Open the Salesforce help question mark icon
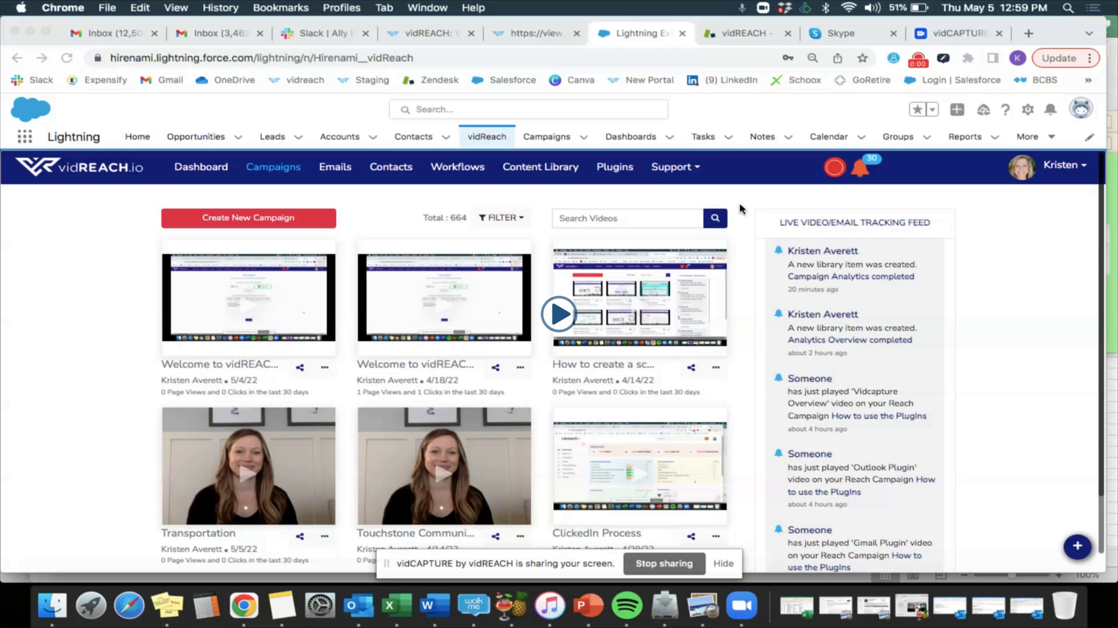 pos(1005,109)
